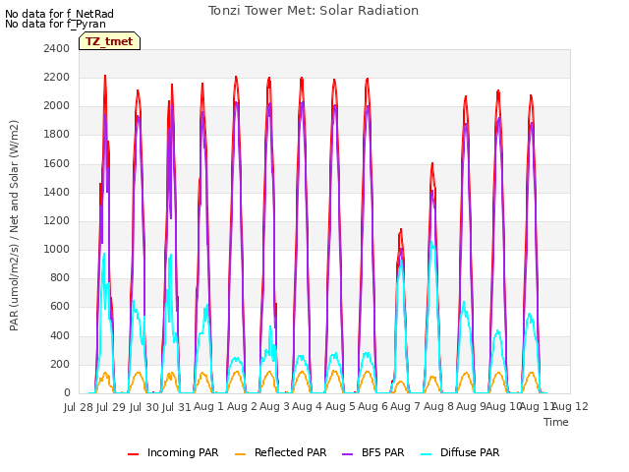This screenshot has width=629, height=472.
Task: Click the 400 y-axis tick label
Action: pyautogui.click(x=60, y=335)
